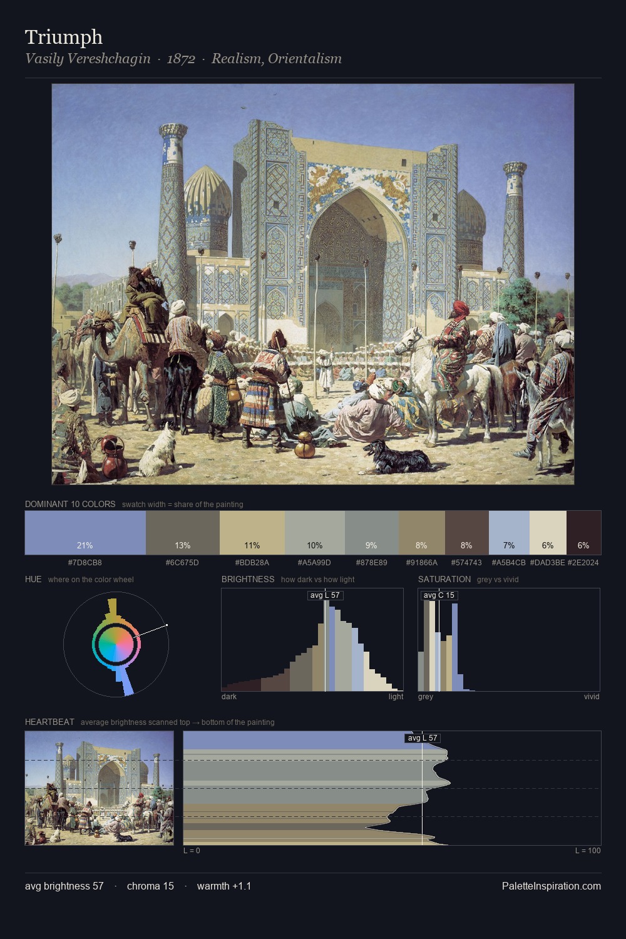The height and width of the screenshot is (939, 626).
Task: Click the heartbeat brightness profile chart
Action: coord(393,788)
